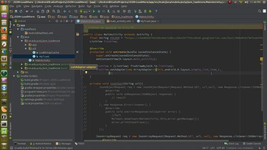Select proguard-rules.pro in project tree

35,92
